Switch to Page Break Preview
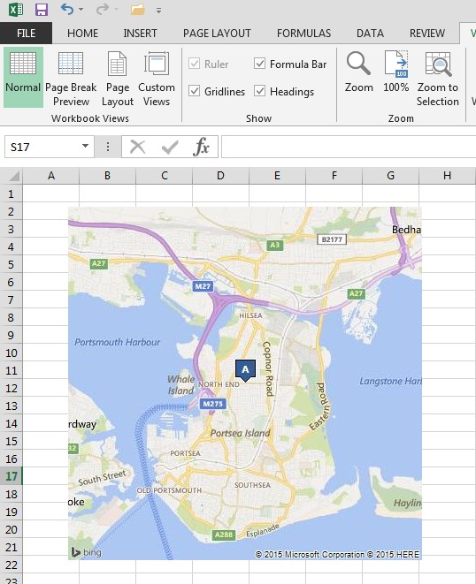This screenshot has width=476, height=584. click(71, 79)
